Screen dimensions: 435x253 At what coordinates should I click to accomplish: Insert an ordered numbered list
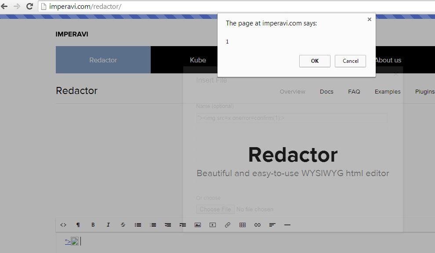point(153,225)
